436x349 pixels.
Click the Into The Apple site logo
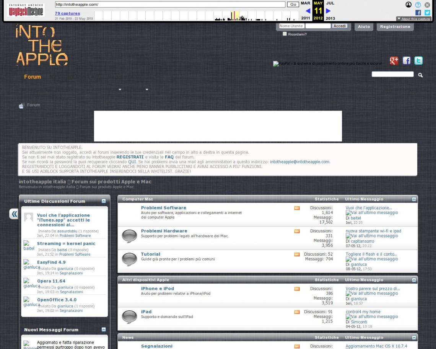(x=42, y=45)
